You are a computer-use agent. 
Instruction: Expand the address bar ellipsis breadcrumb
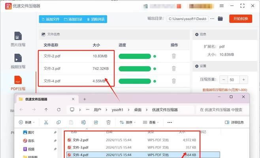(88, 109)
